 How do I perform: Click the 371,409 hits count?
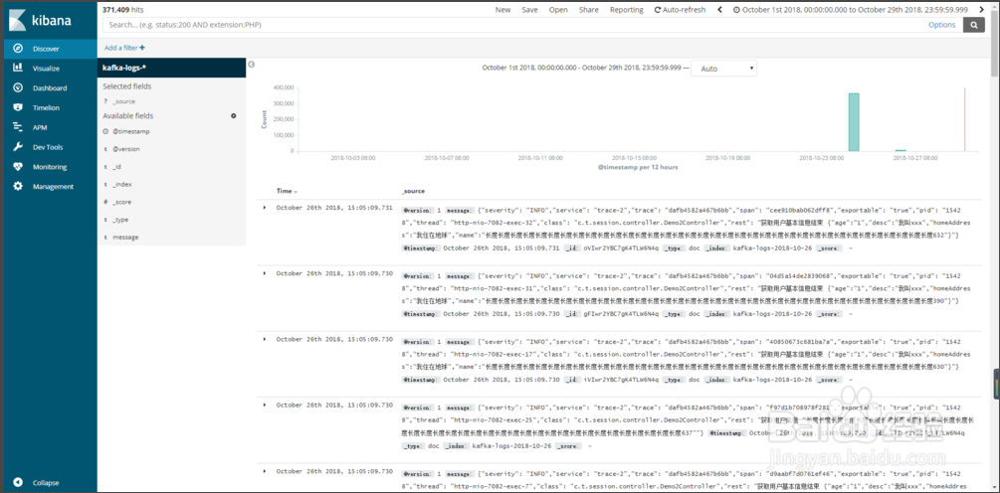click(x=121, y=10)
